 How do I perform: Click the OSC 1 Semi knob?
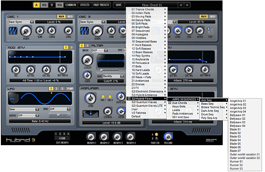tap(40, 31)
